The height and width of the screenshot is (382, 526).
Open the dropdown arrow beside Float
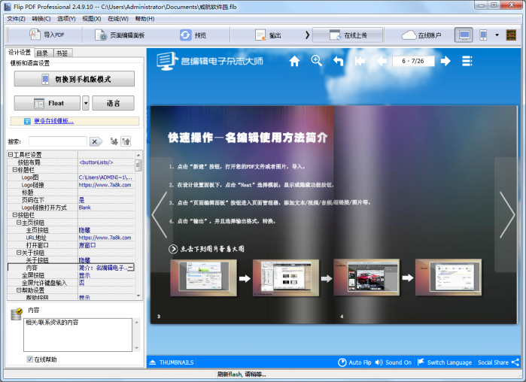click(86, 103)
